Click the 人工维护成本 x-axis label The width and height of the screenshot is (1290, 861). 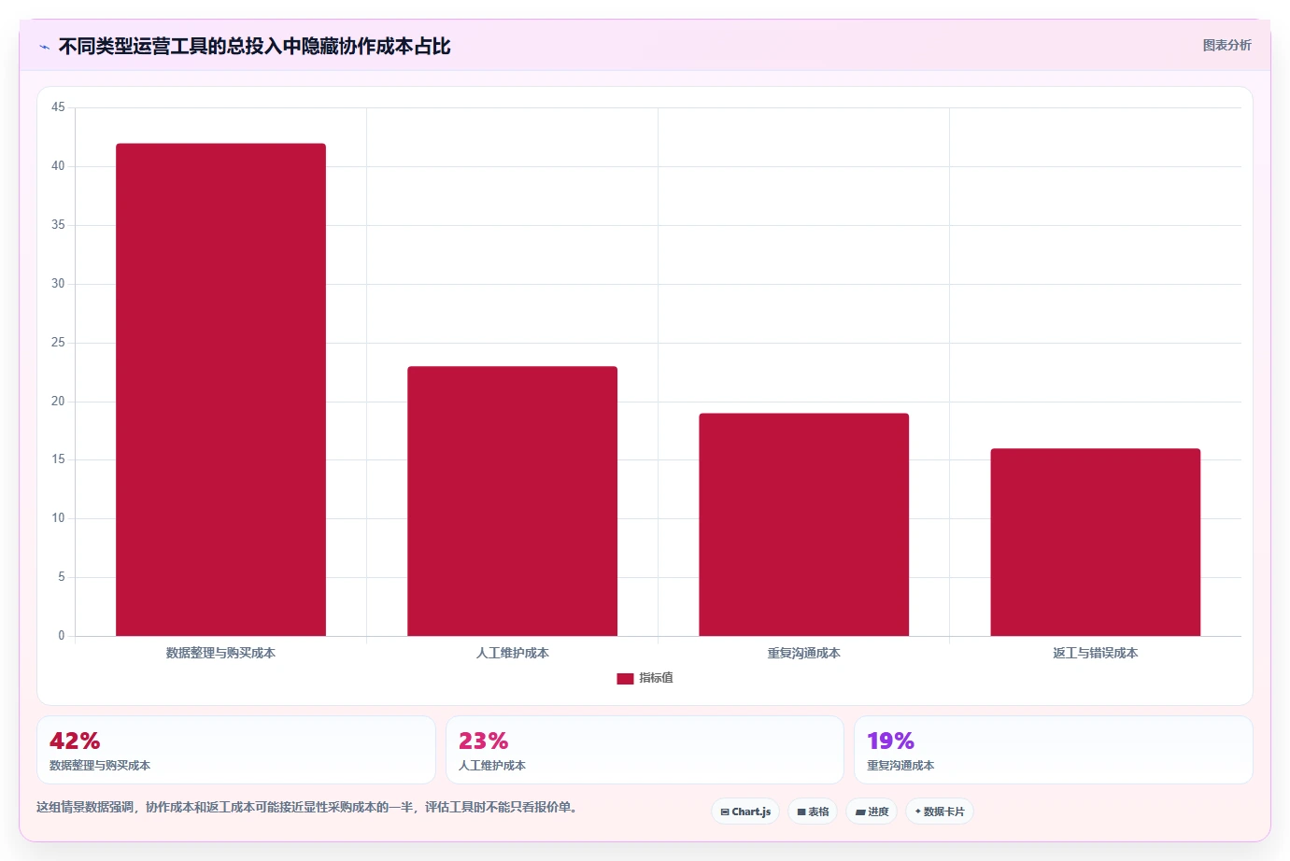[512, 653]
